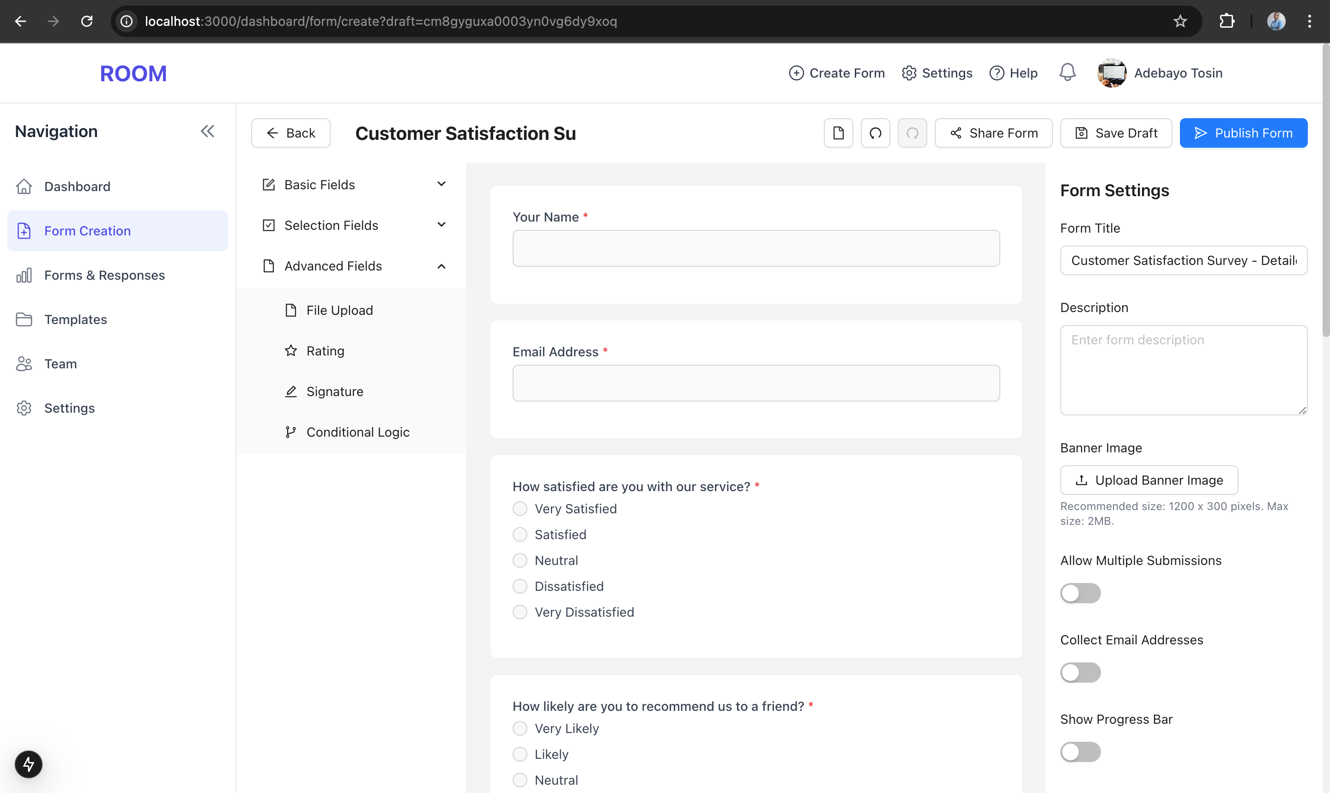Click the browser address bar URL
The height and width of the screenshot is (793, 1330).
[381, 21]
